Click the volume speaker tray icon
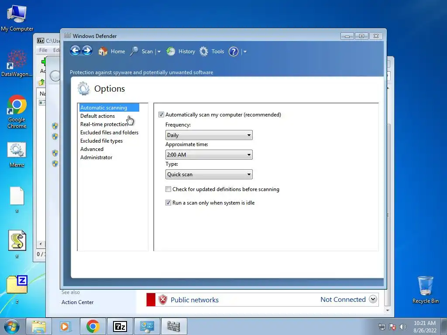 pos(403,327)
